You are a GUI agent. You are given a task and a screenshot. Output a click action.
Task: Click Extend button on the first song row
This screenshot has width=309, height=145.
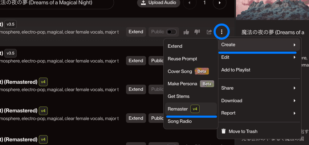[136, 32]
